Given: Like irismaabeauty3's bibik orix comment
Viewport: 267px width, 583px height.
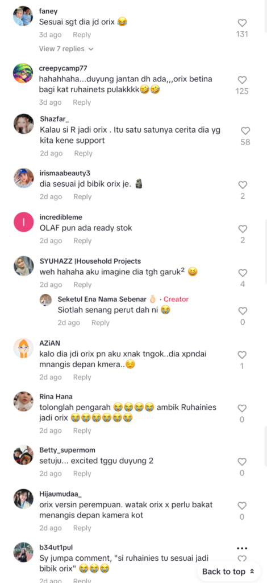Looking at the screenshot, I should click(x=243, y=185).
